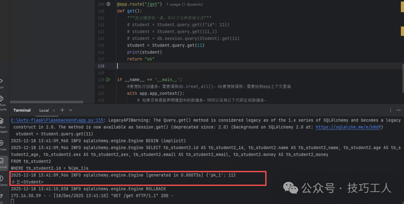The width and height of the screenshot is (404, 204).
Task: Click the "if __name__ == '__main__':" line
Action: point(149,80)
